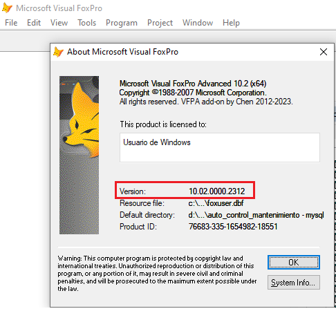336x311 pixels.
Task: Click 'About Microsoft Visual FoxPro' dialog title text
Action: (122, 52)
